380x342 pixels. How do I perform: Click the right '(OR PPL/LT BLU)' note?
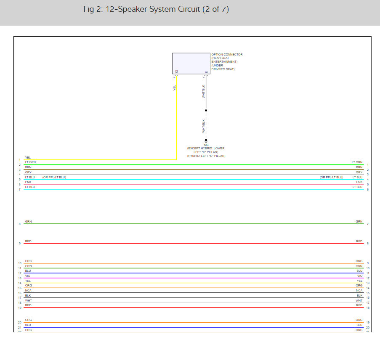[331, 177]
